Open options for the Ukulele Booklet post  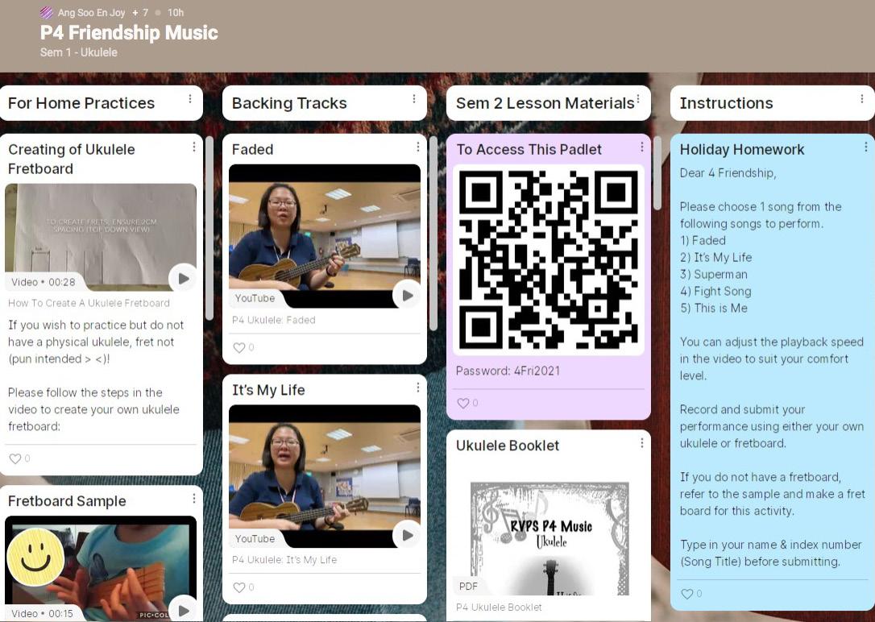tap(641, 443)
